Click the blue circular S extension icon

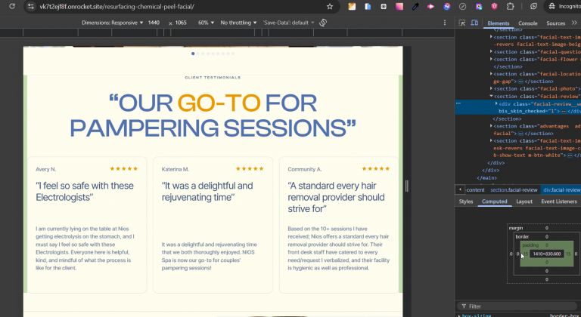tap(447, 6)
